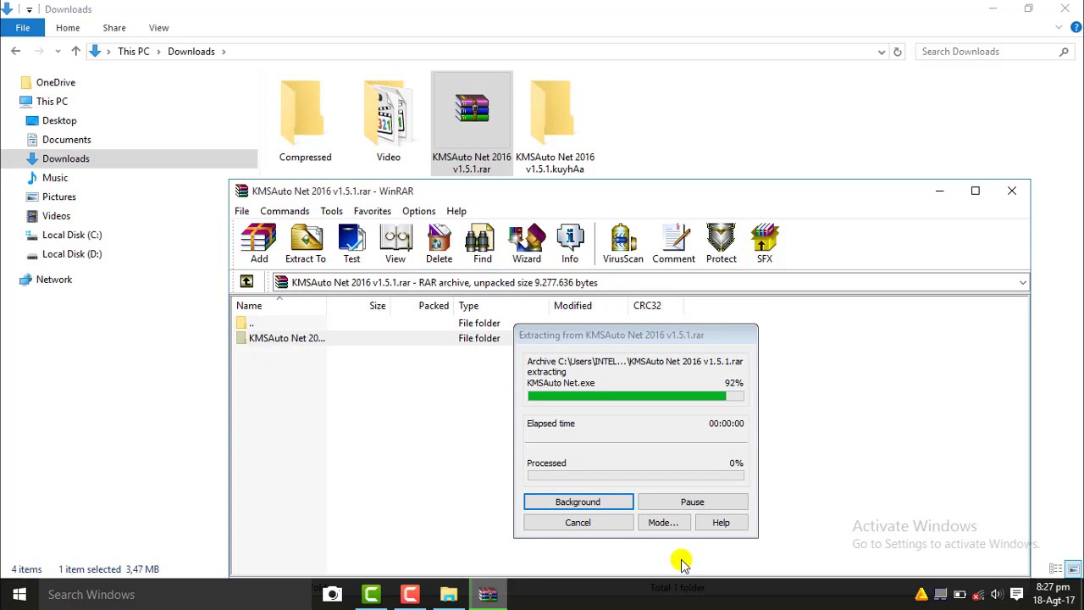Open the recent locations dropdown arrow
Screen dimensions: 1084x610
[x=58, y=52]
